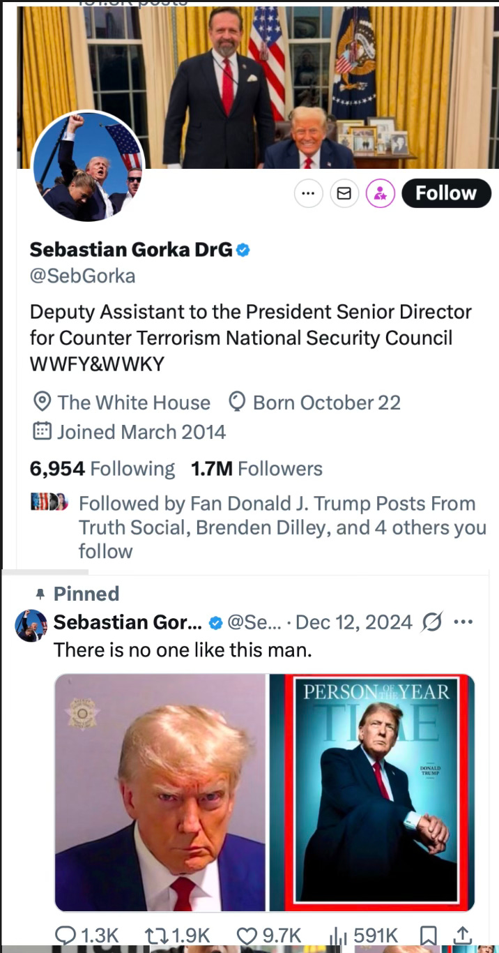Open pinned post's three-dot more menu

pyautogui.click(x=463, y=621)
